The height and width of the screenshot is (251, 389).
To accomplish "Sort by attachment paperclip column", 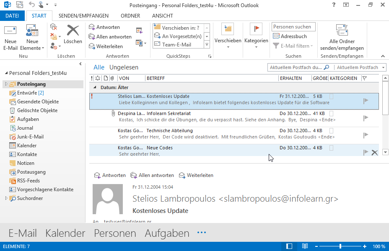I will coord(112,78).
